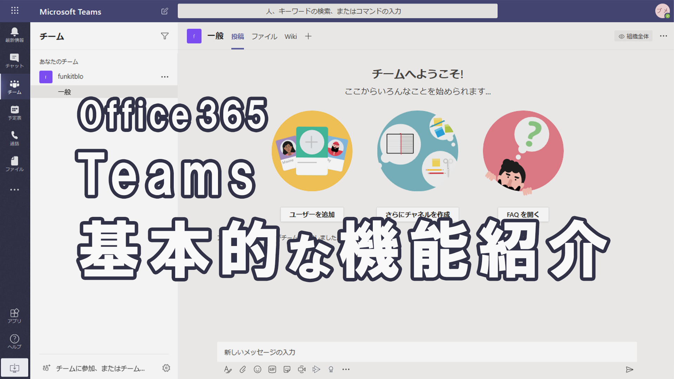
Task: Open the channel more options menu
Action: click(663, 36)
